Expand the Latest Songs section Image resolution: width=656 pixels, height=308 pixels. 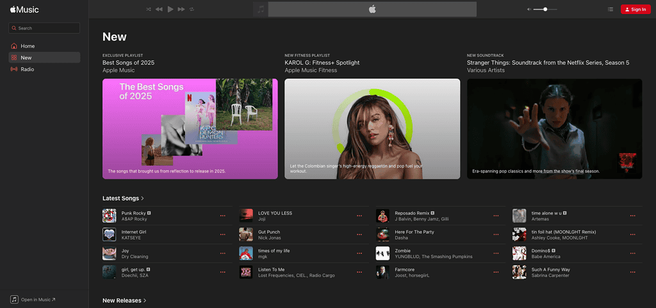[124, 198]
